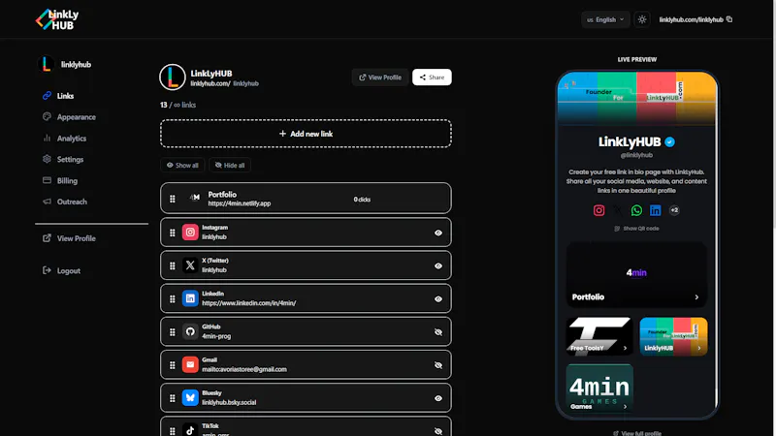The width and height of the screenshot is (776, 436).
Task: Click the Gmail icon in links list
Action: tap(190, 365)
